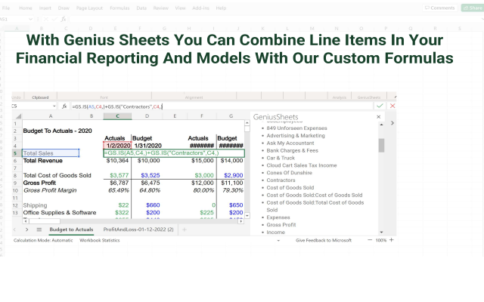Select row 9 header
Screen dimensions: 484x302
click(15, 183)
